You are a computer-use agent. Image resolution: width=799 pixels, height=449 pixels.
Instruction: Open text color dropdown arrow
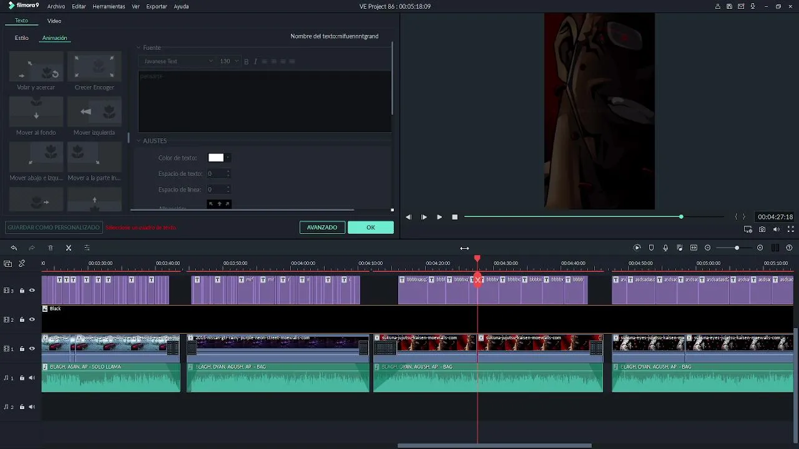pos(227,158)
